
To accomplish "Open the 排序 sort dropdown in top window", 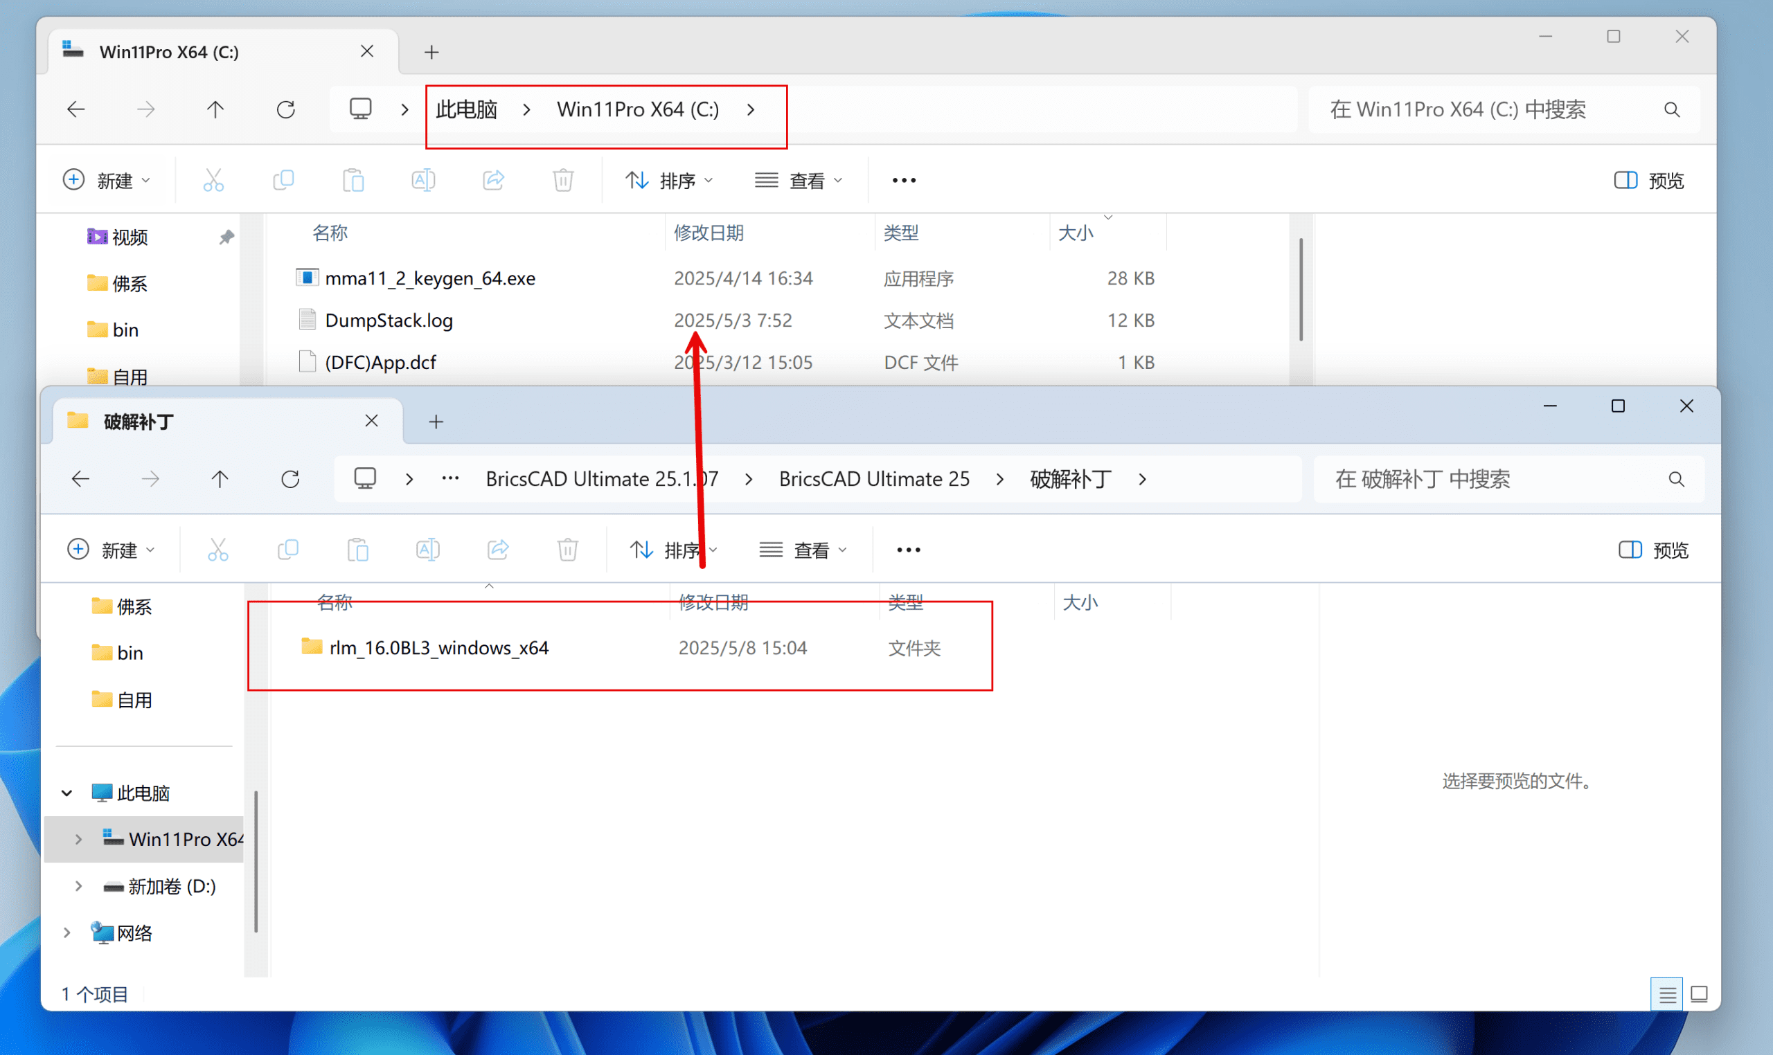I will point(668,180).
